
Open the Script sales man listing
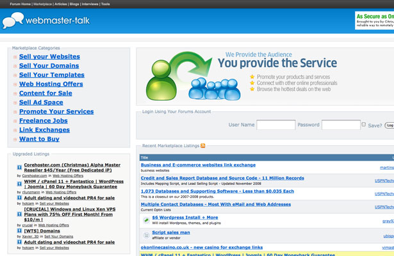pos(171,232)
